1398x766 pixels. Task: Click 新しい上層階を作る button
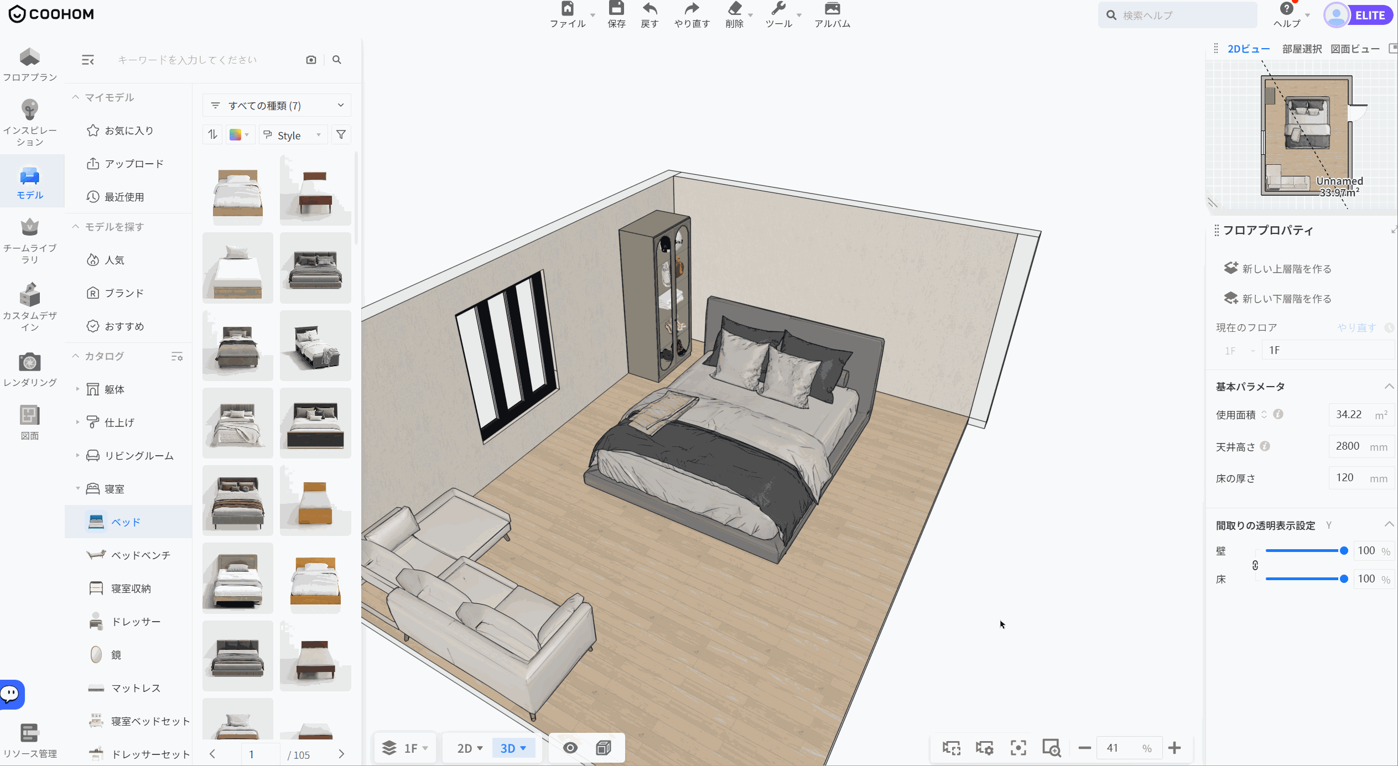[1277, 269]
